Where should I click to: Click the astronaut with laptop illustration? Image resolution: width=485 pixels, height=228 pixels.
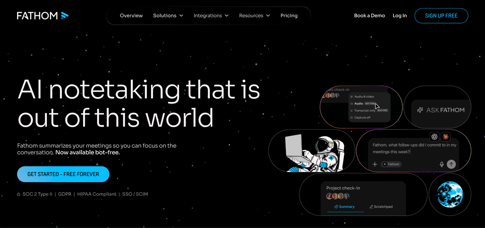(315, 152)
